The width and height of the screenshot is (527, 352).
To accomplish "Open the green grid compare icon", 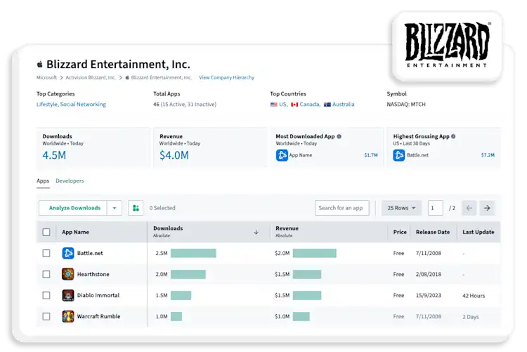I will (x=136, y=208).
